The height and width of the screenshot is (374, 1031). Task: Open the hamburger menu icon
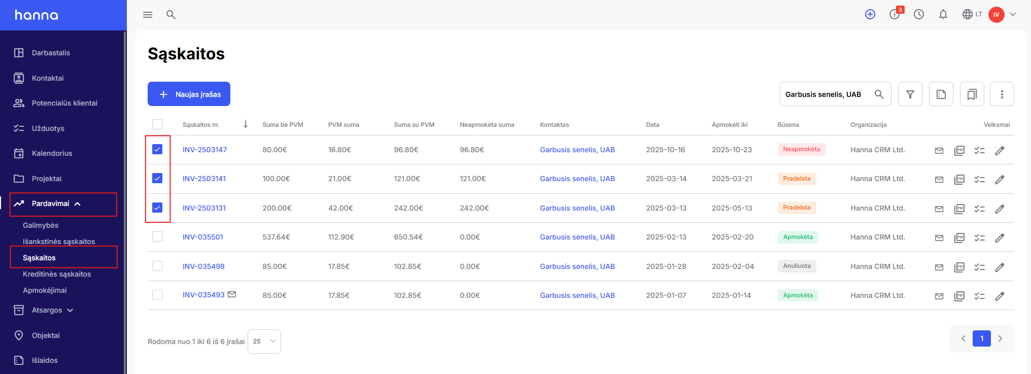[x=148, y=15]
